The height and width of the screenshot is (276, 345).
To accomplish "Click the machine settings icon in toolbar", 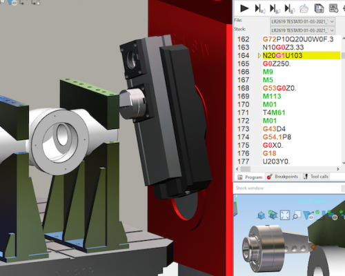I will [x=333, y=8].
